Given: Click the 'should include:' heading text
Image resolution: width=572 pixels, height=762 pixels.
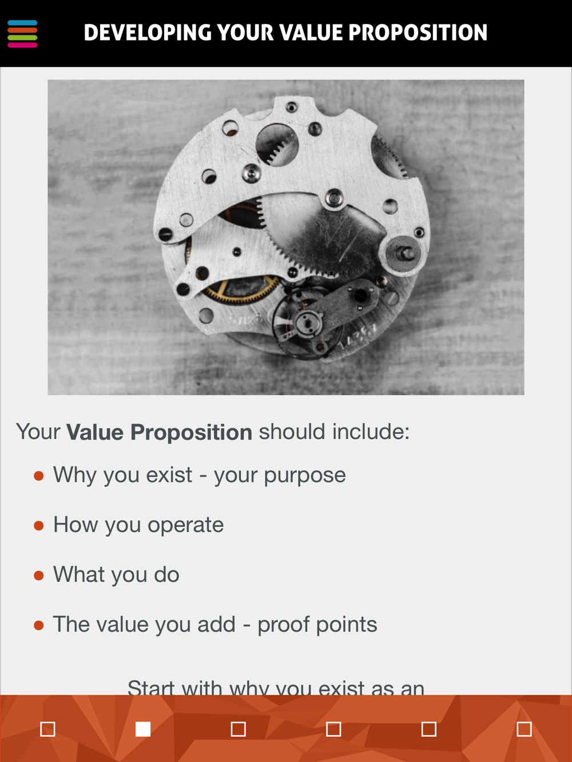Looking at the screenshot, I should 334,432.
